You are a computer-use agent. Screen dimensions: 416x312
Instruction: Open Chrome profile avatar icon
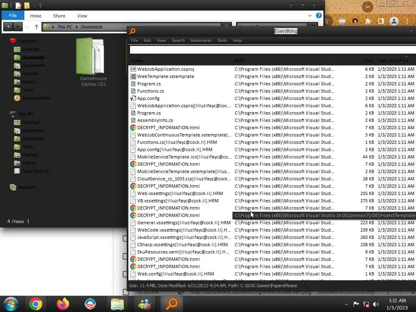(394, 21)
